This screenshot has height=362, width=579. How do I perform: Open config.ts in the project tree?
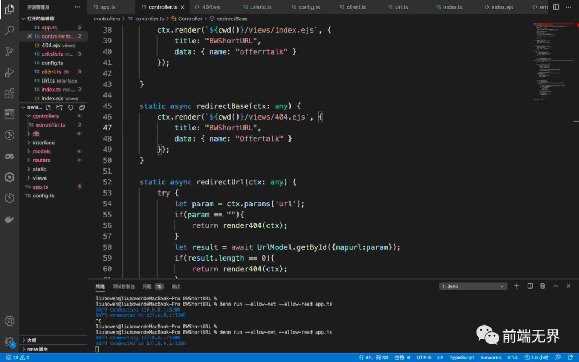(x=43, y=196)
